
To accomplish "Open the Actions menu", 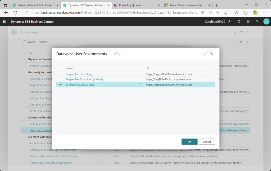I will (x=43, y=42).
